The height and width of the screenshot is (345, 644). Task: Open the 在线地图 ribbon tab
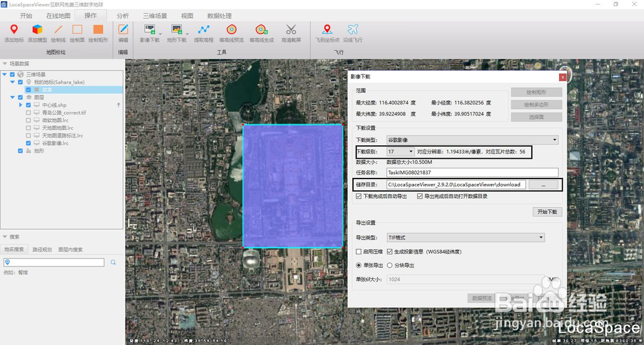click(59, 15)
